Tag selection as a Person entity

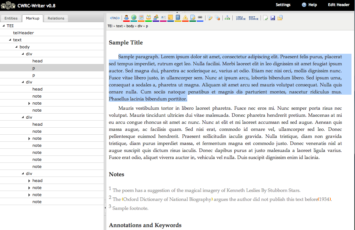(x=126, y=18)
